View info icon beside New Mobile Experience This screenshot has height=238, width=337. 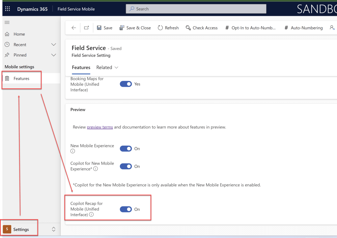(73, 151)
